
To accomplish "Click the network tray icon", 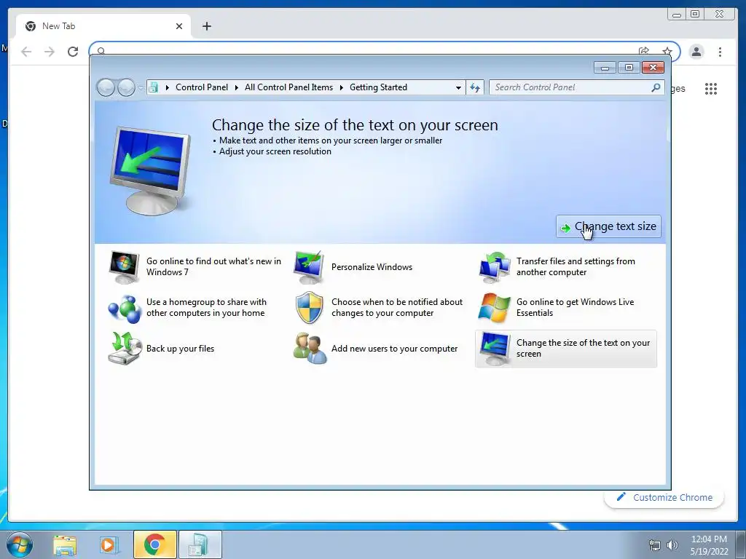I will coord(655,545).
